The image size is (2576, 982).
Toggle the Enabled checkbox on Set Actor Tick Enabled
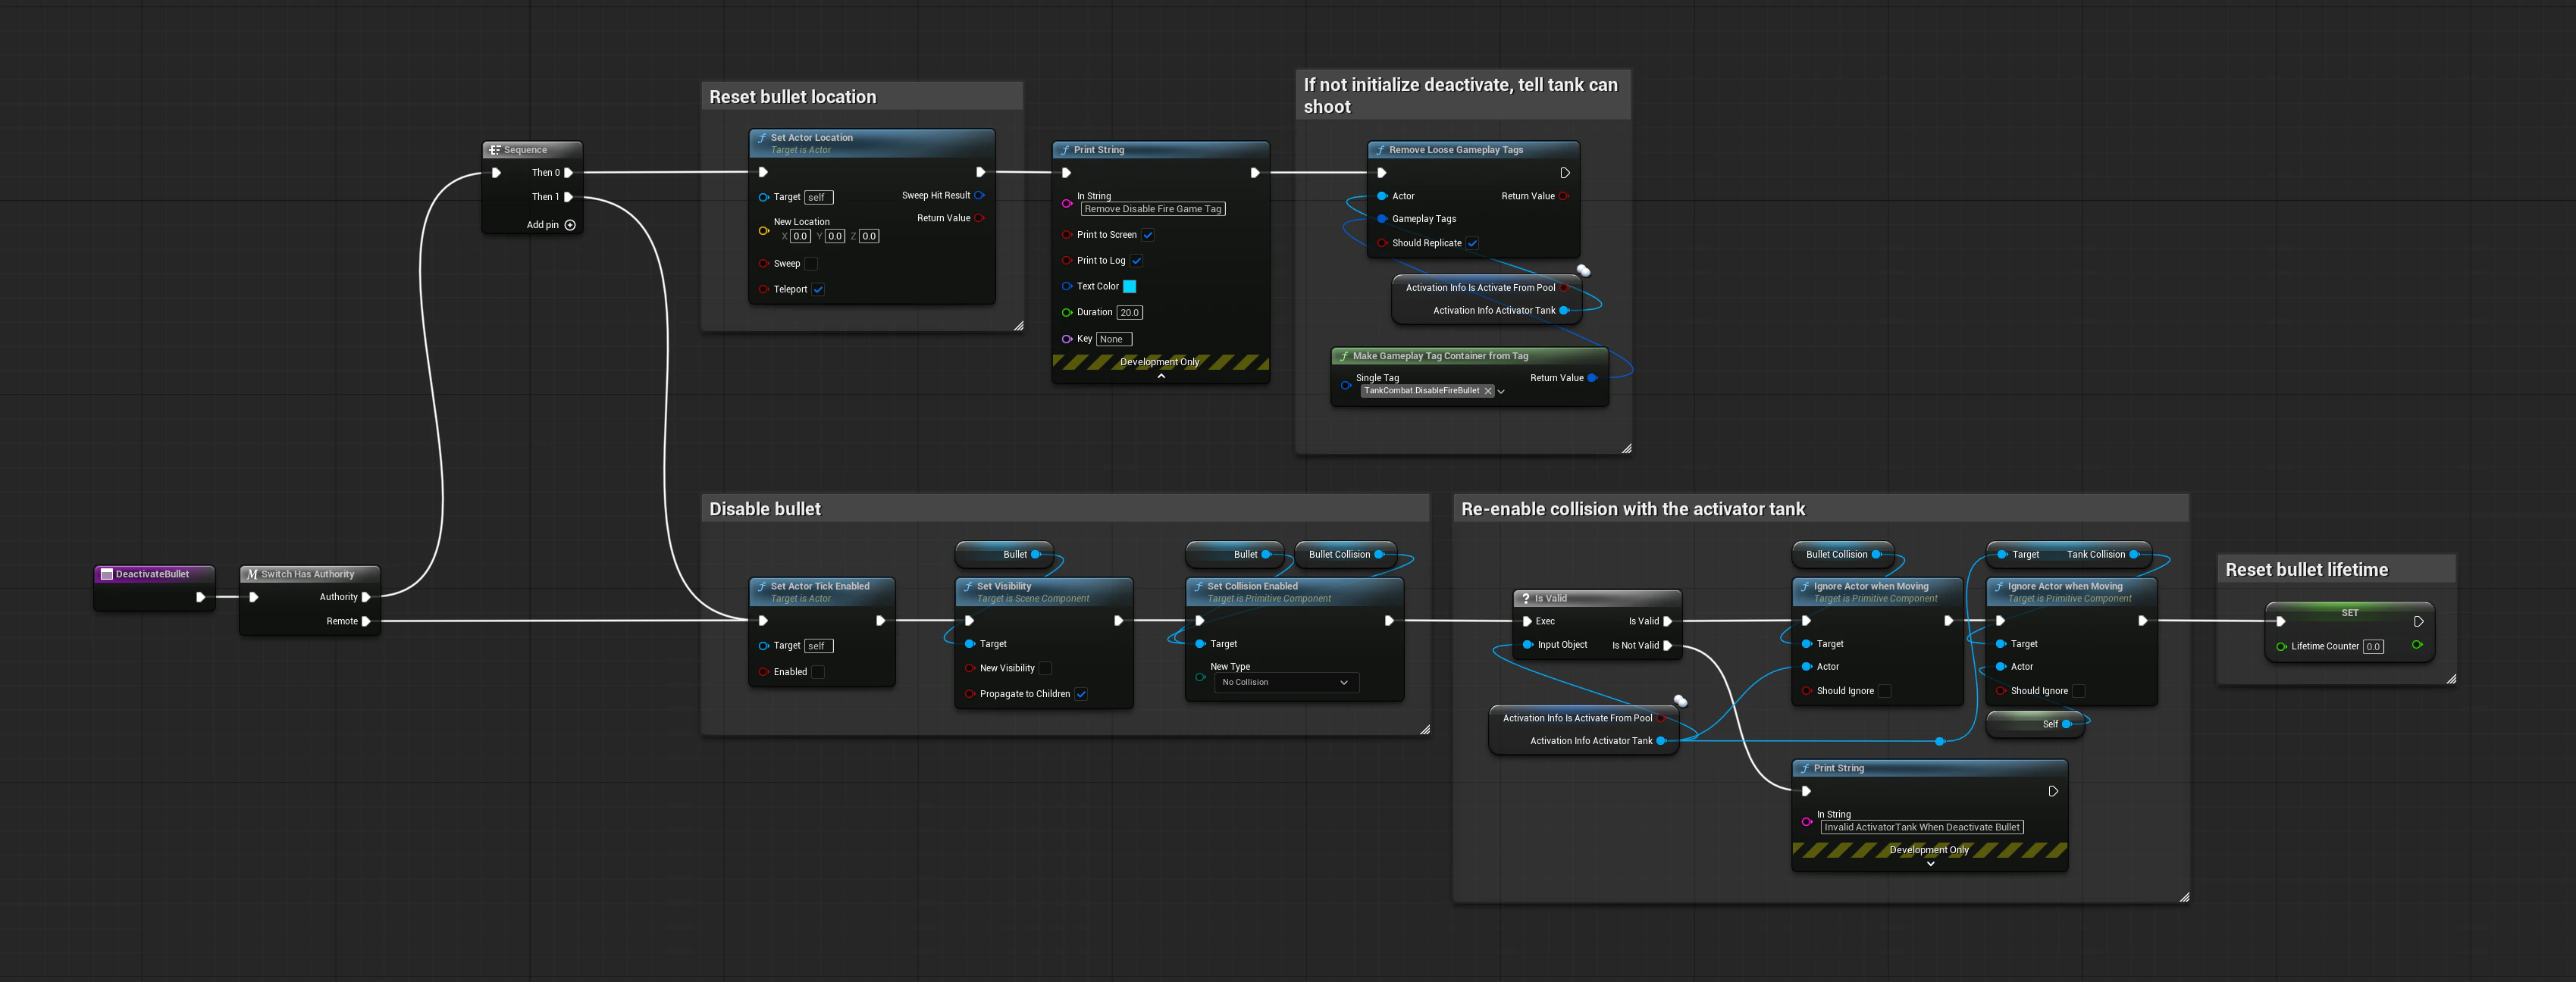[818, 672]
